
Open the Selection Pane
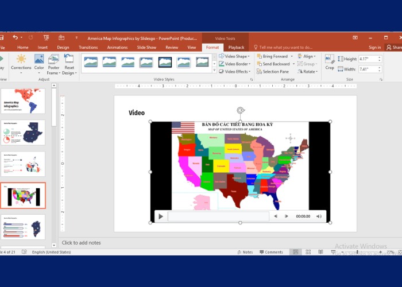pos(273,72)
